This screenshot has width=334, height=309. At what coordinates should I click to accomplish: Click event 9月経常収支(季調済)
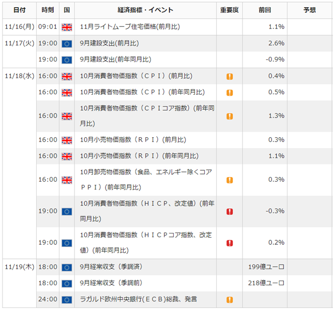pyautogui.click(x=111, y=267)
